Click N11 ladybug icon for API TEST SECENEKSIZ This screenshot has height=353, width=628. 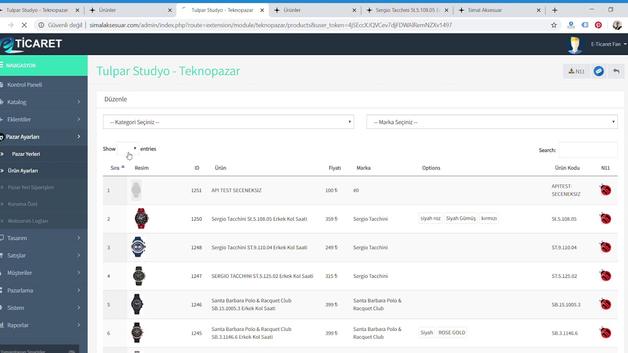pos(605,190)
